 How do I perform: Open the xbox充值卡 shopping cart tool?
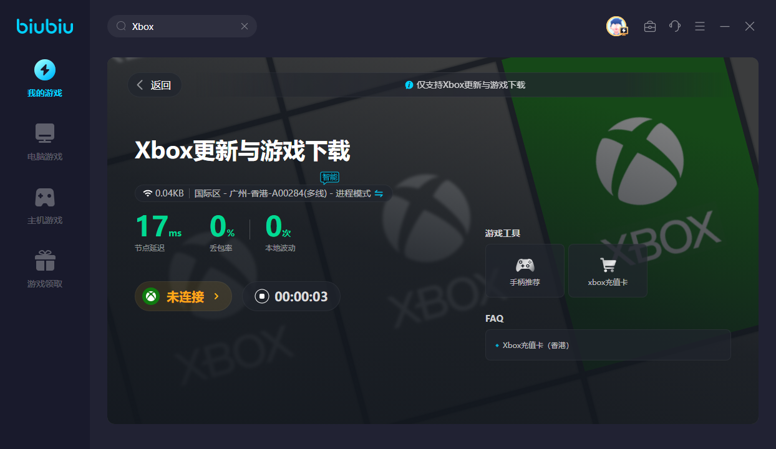click(608, 271)
